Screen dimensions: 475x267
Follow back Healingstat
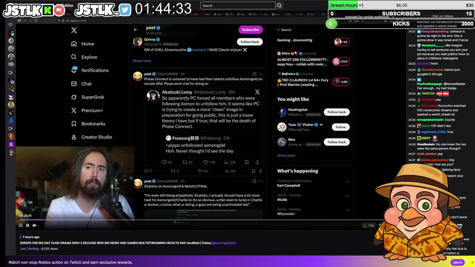[x=337, y=112]
